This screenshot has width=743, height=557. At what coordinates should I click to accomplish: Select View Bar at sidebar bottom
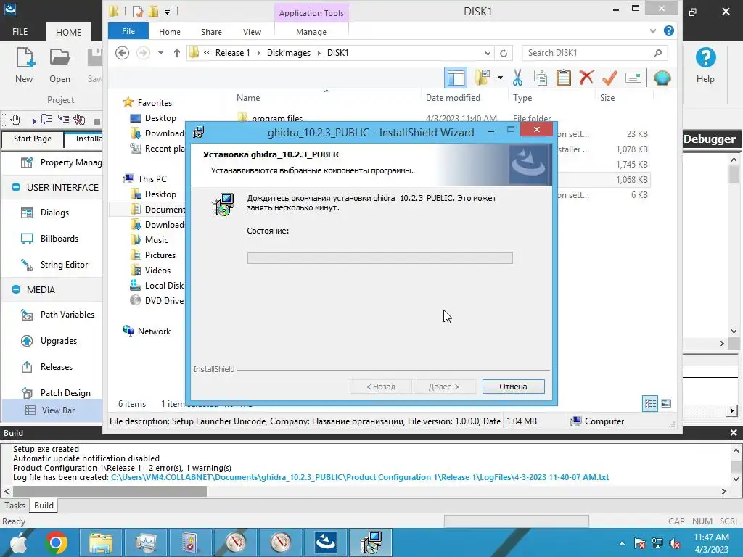52,410
